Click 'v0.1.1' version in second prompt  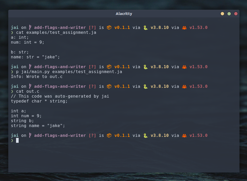(122, 67)
